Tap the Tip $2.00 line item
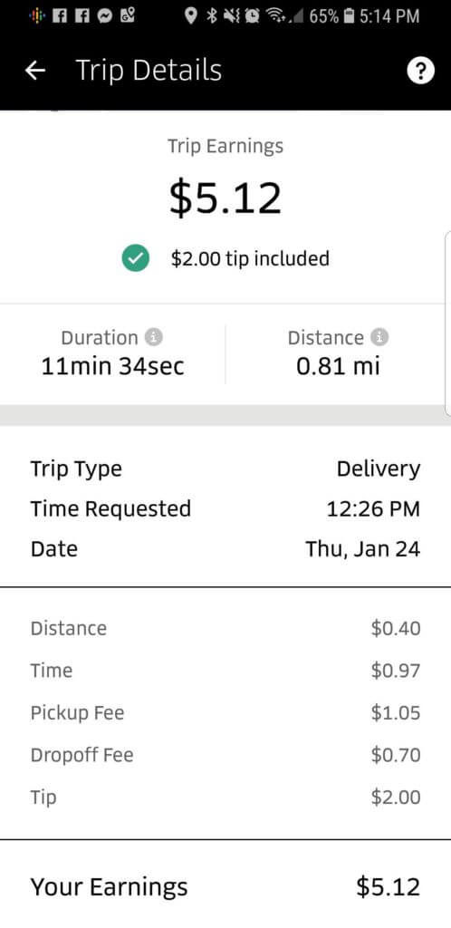 point(225,797)
